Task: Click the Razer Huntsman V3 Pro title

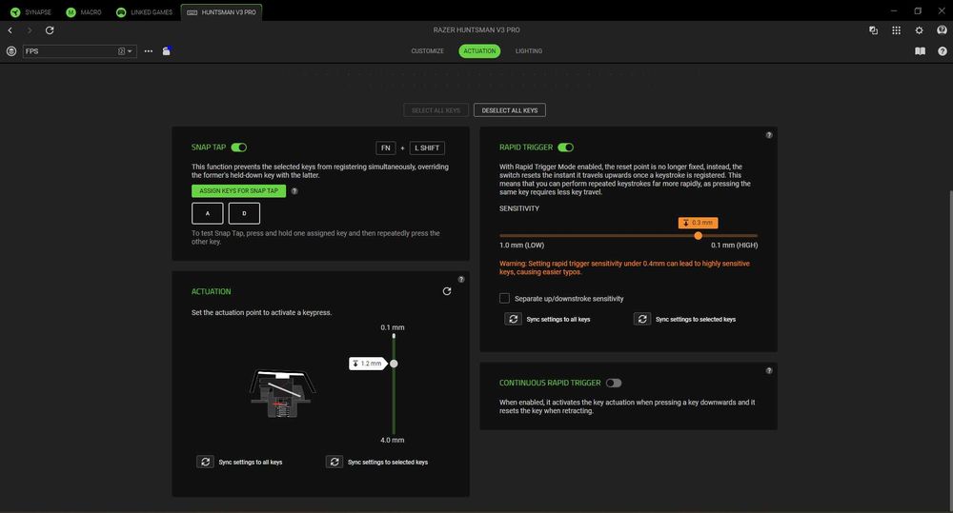Action: click(476, 30)
